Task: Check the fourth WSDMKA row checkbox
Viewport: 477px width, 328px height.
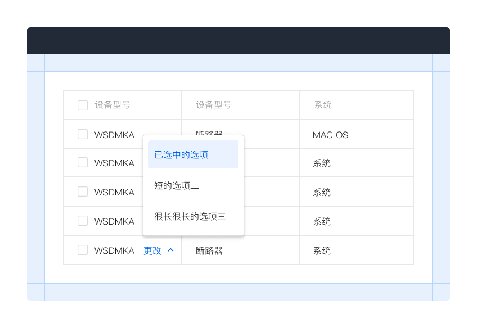Action: [82, 221]
